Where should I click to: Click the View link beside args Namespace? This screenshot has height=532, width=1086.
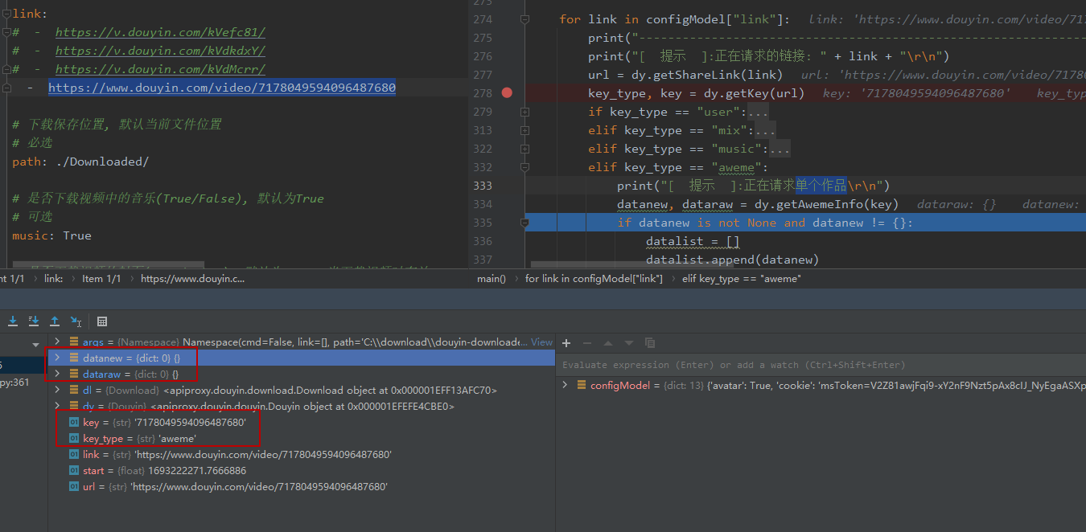(541, 342)
